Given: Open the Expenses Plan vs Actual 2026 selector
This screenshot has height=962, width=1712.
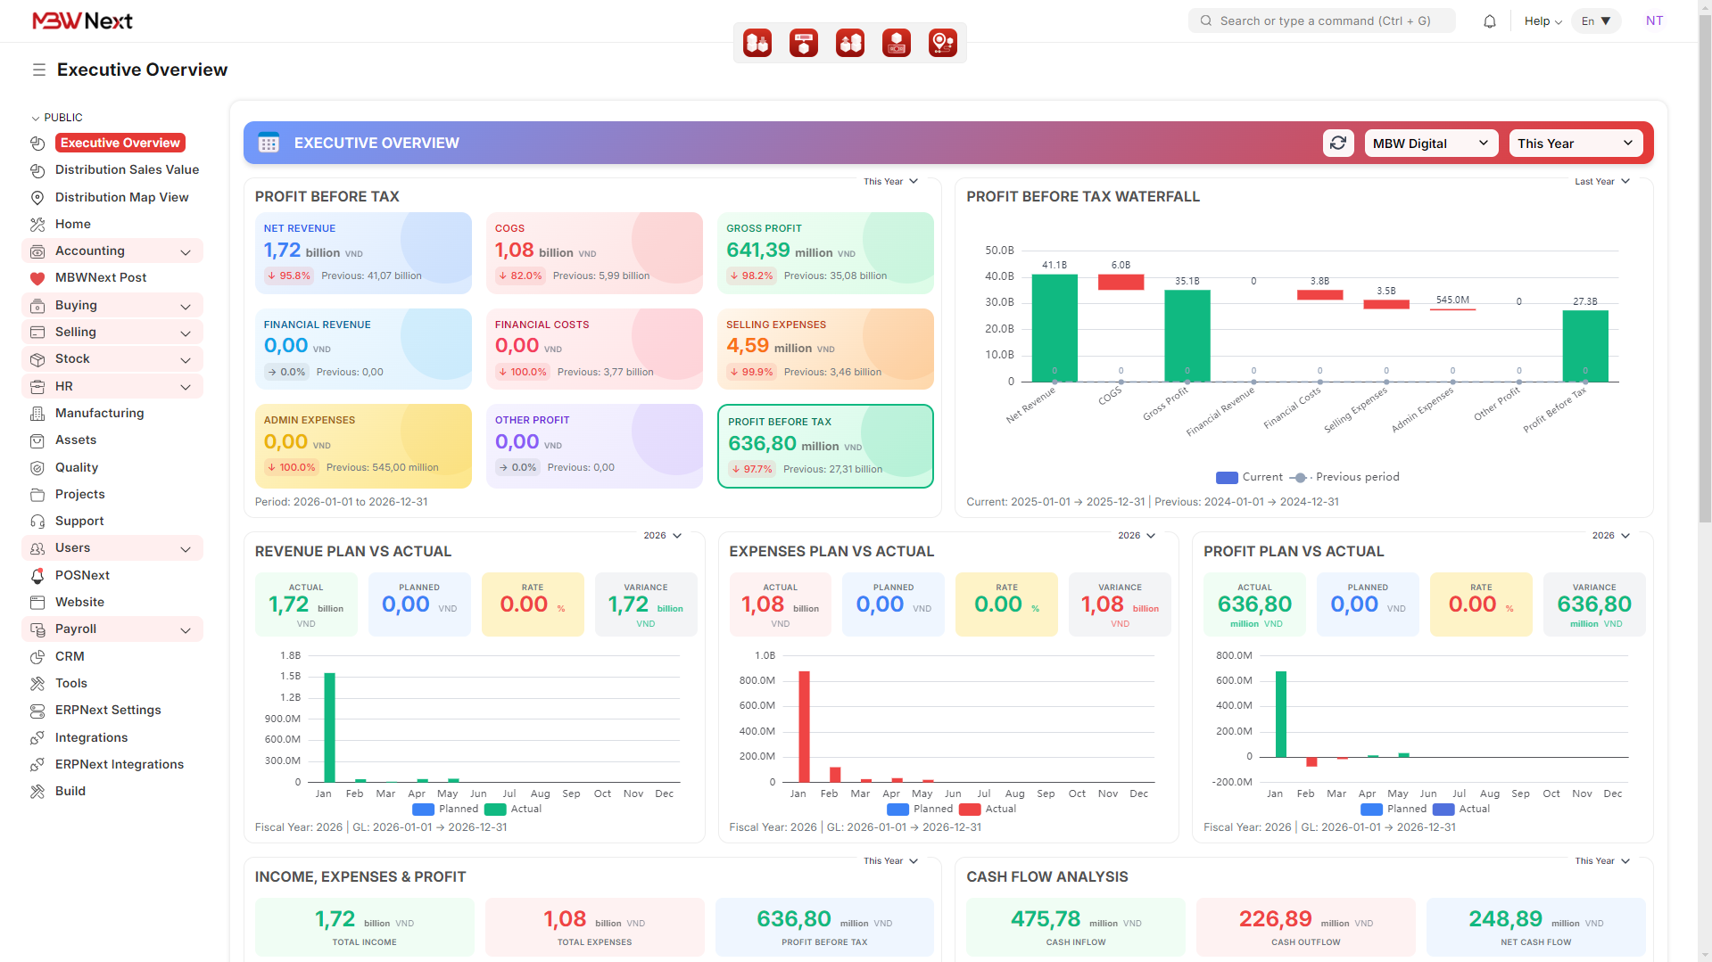Looking at the screenshot, I should point(1137,536).
